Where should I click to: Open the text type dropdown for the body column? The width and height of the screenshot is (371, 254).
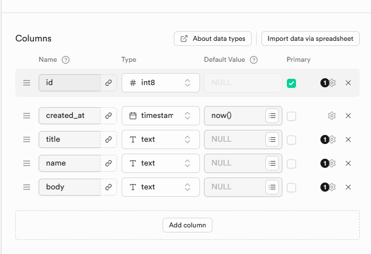[160, 187]
